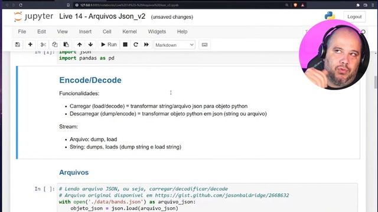The width and height of the screenshot is (378, 212).
Task: Move selected cell down arrow
Action: coord(90,45)
